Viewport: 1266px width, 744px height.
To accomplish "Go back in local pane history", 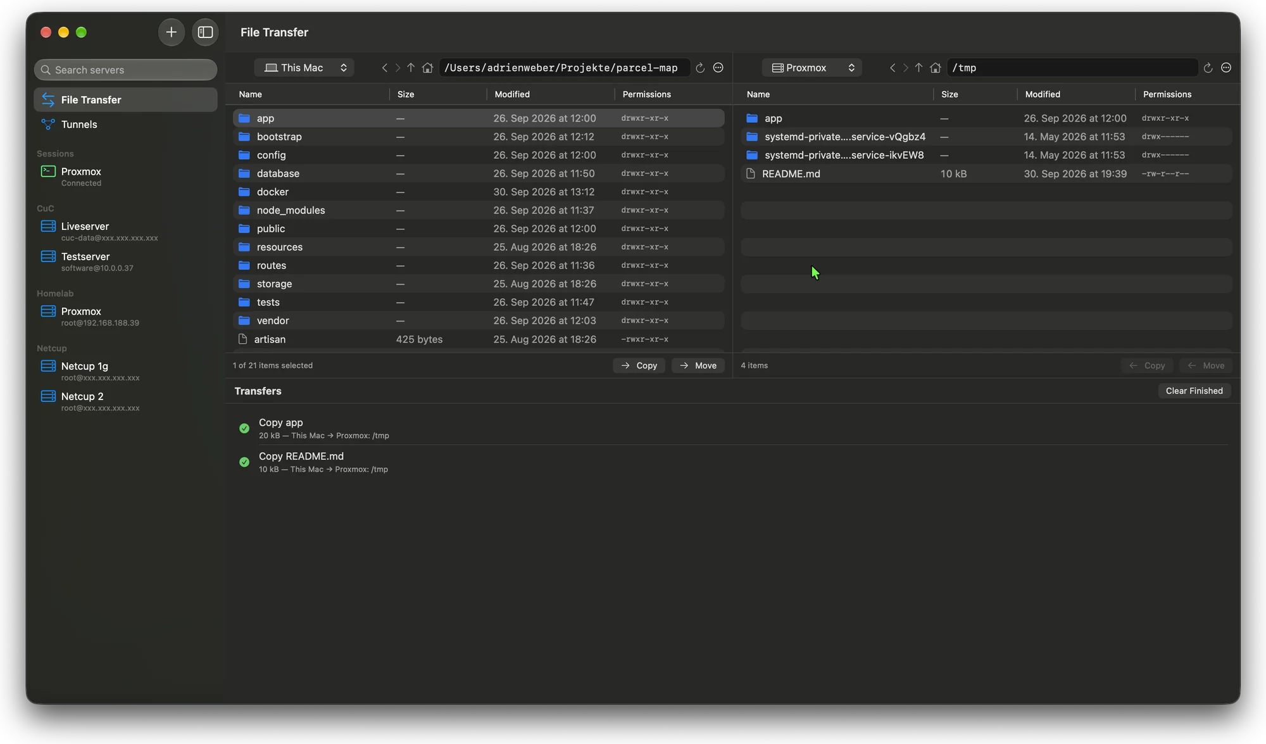I will [384, 68].
